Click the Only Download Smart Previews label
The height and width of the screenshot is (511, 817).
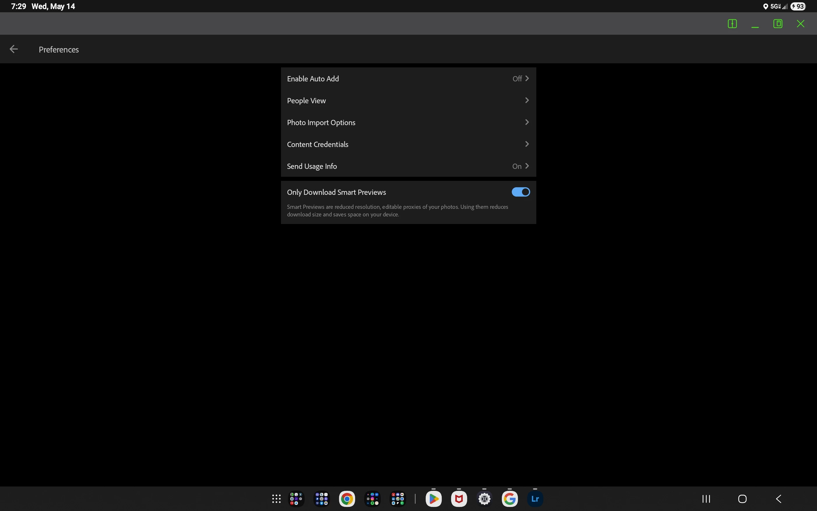tap(336, 192)
